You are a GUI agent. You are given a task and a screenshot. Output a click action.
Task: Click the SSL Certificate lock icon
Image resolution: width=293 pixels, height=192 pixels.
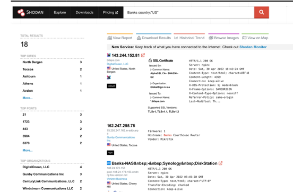[150, 60]
